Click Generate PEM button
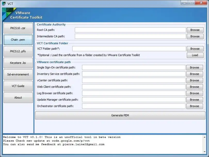 (x=120, y=115)
